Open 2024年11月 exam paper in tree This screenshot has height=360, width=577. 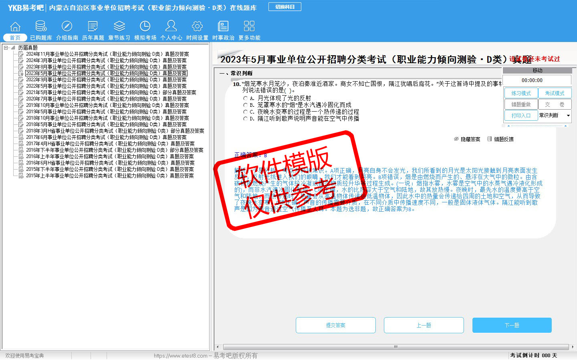pos(107,54)
